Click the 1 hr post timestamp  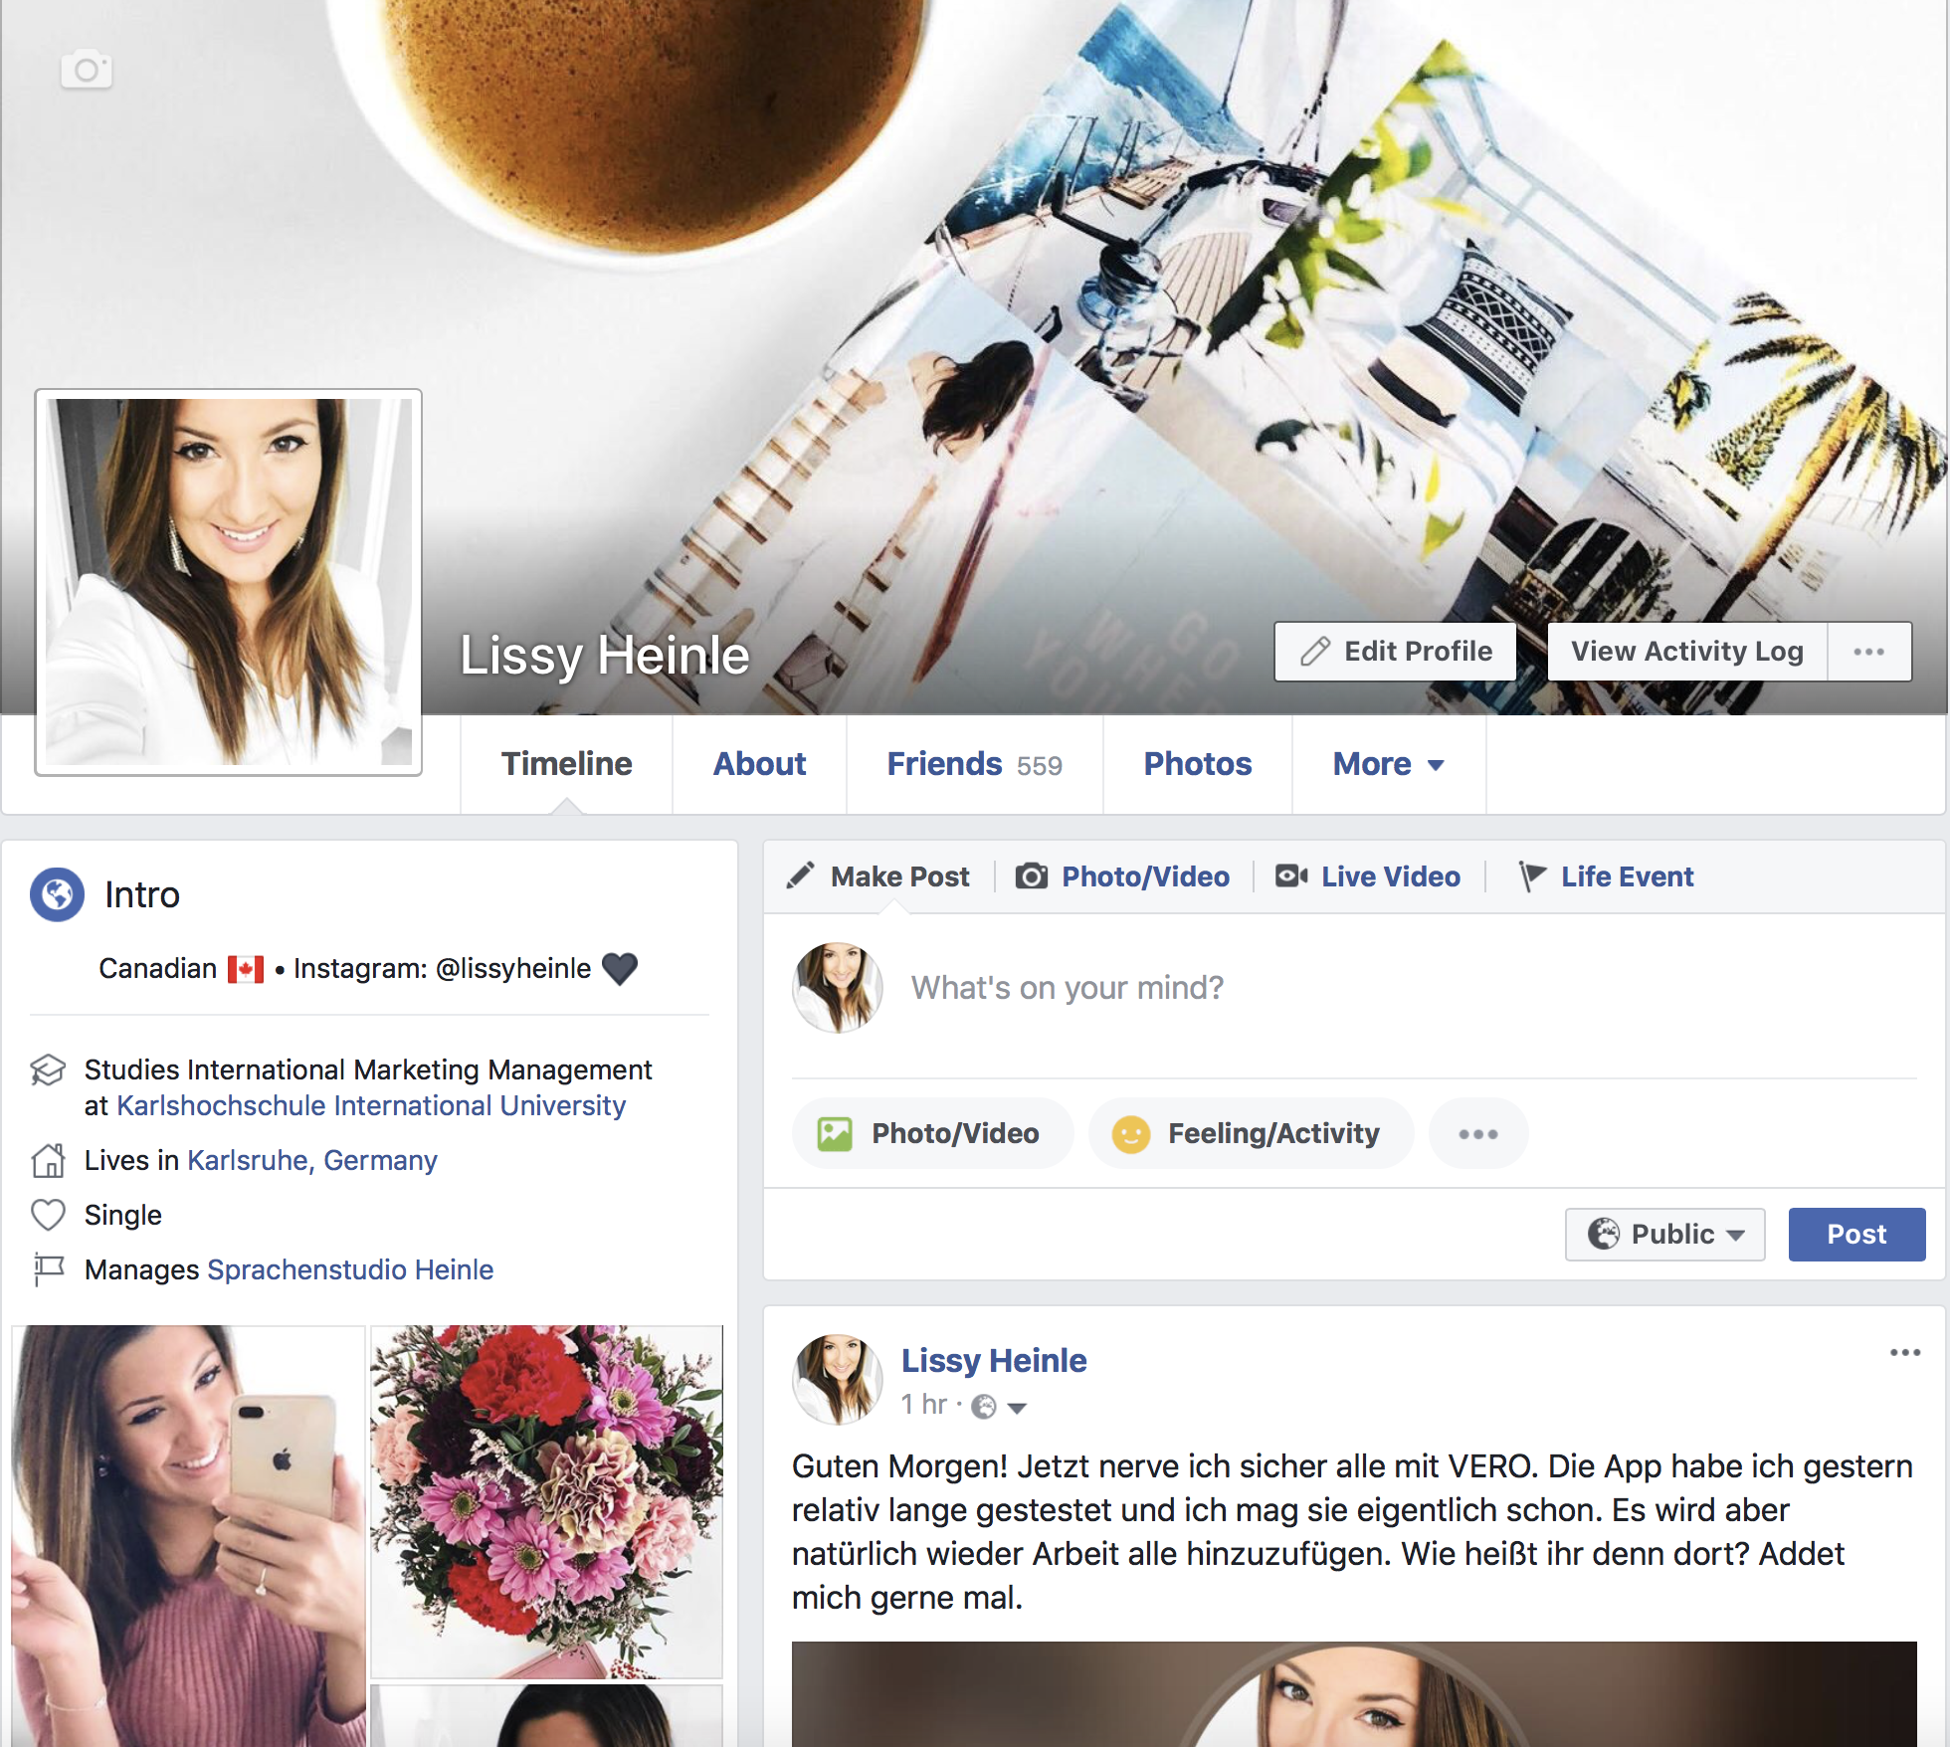point(924,1405)
